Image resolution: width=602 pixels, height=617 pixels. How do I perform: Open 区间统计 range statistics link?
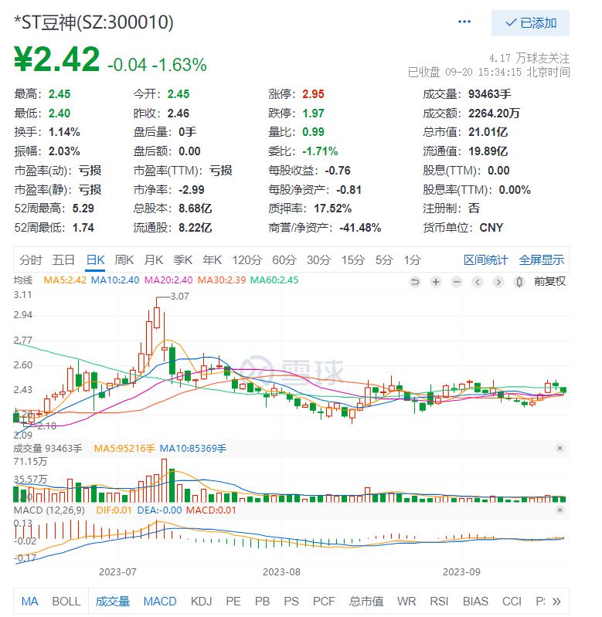tap(485, 260)
